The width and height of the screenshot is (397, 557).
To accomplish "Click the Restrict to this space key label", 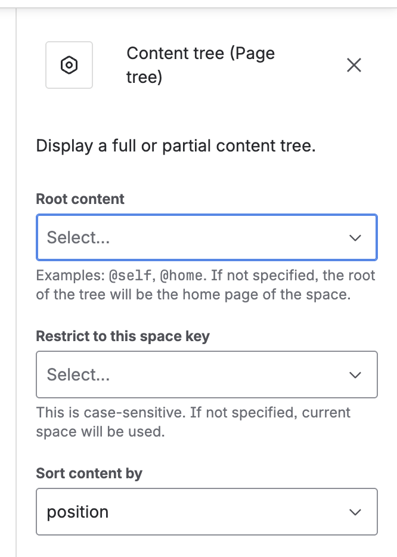I will click(123, 336).
